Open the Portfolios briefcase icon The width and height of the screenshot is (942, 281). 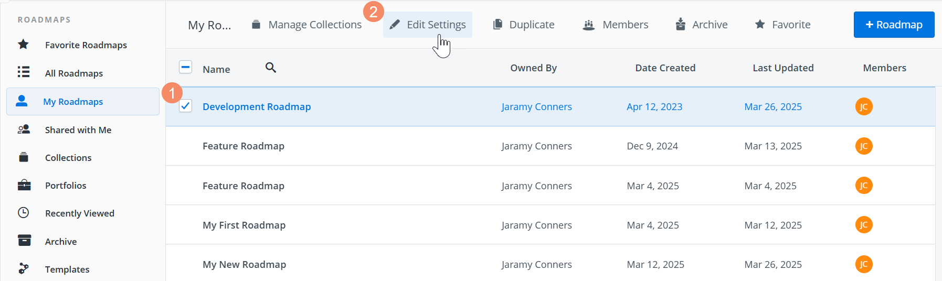click(24, 185)
